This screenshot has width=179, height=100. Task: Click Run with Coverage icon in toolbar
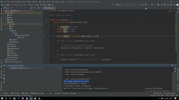146,5
